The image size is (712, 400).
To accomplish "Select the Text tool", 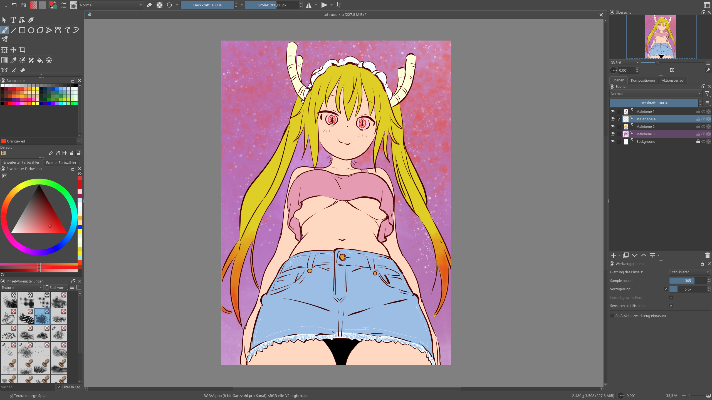I will point(13,20).
